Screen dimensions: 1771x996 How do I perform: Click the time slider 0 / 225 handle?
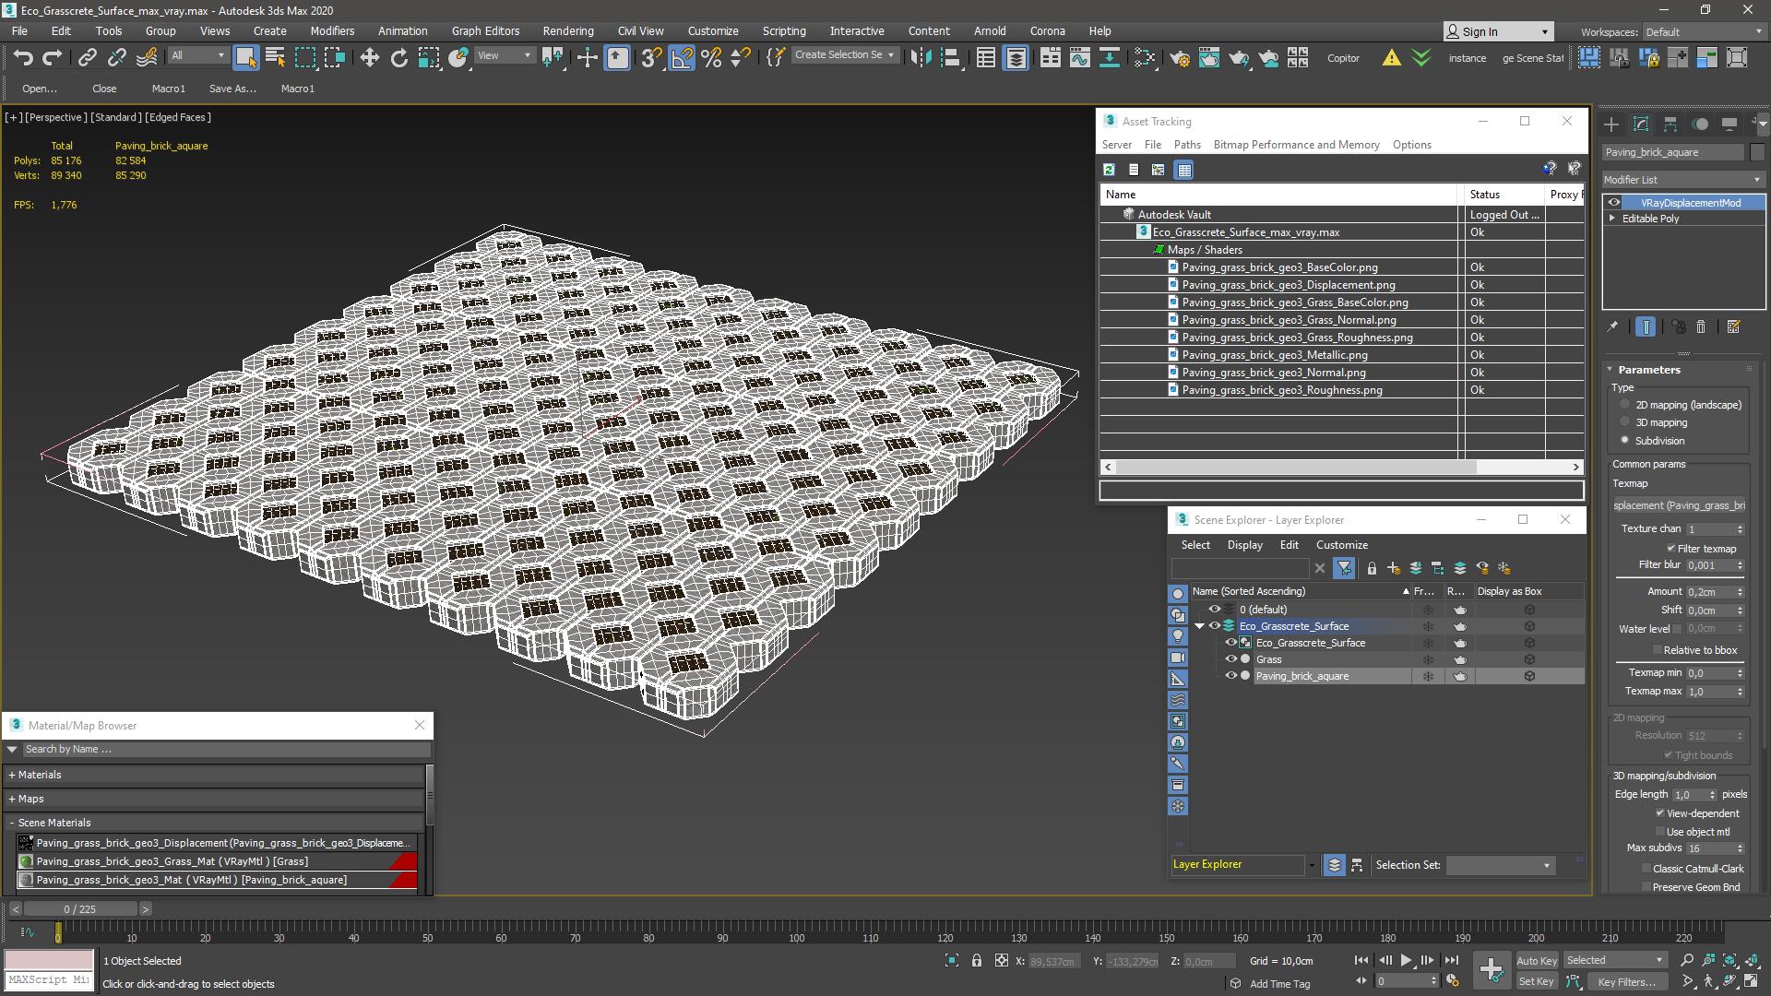(79, 909)
